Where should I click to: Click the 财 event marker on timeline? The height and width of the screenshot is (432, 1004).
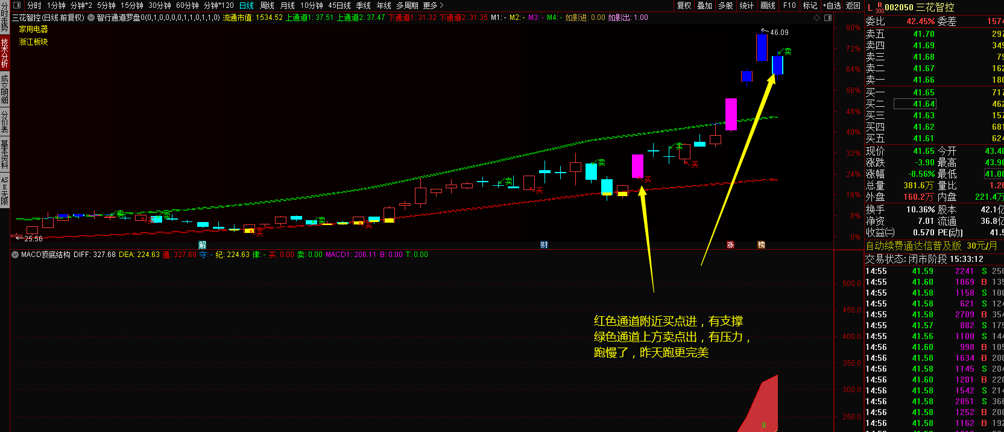[x=544, y=245]
